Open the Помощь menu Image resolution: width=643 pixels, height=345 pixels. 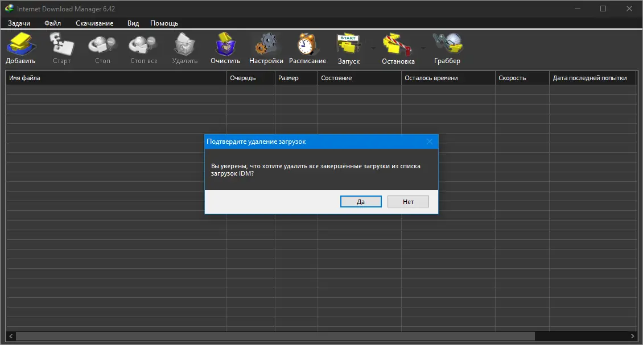pyautogui.click(x=164, y=23)
